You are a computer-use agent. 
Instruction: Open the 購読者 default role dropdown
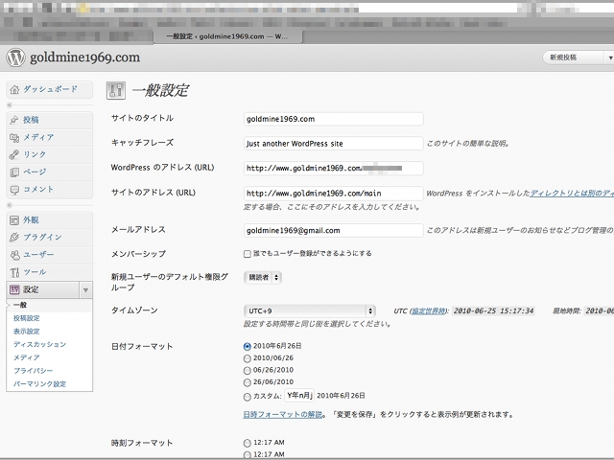pos(263,277)
